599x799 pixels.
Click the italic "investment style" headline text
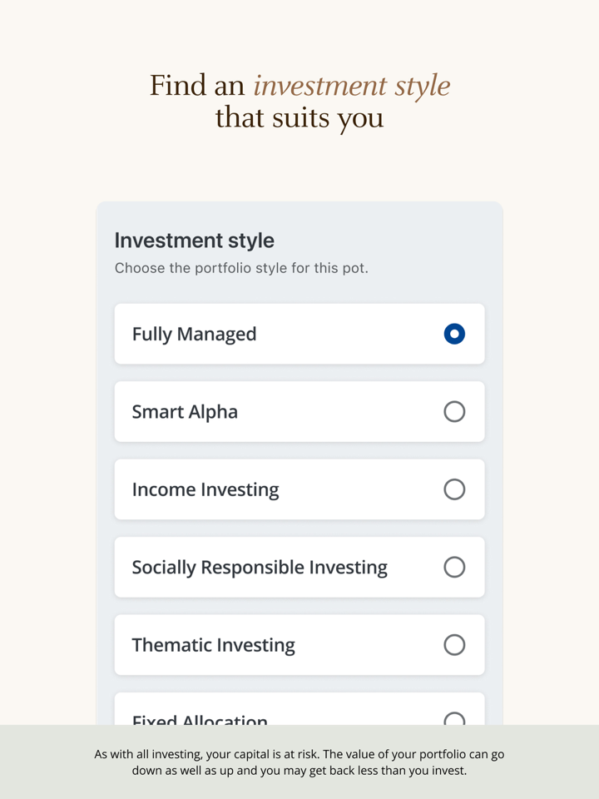click(x=351, y=86)
